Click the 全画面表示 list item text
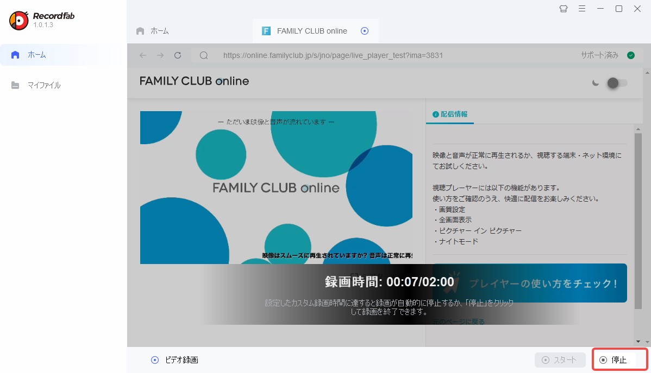The image size is (651, 373). click(x=455, y=220)
